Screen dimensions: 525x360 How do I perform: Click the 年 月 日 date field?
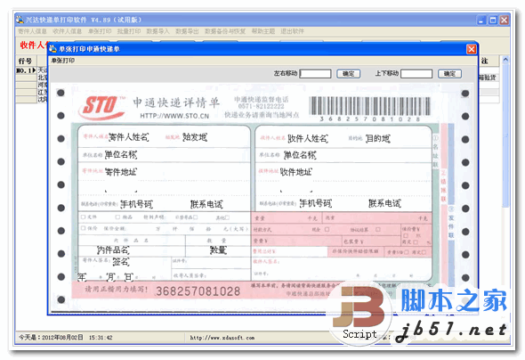[x=106, y=277]
